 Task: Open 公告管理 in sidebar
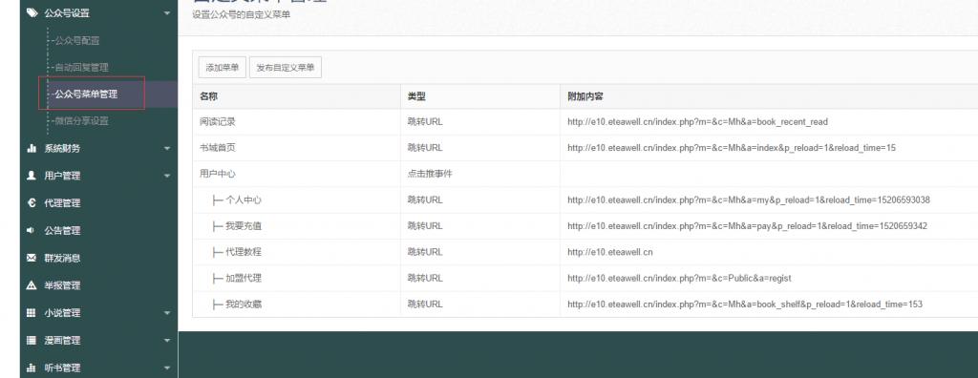click(x=62, y=230)
